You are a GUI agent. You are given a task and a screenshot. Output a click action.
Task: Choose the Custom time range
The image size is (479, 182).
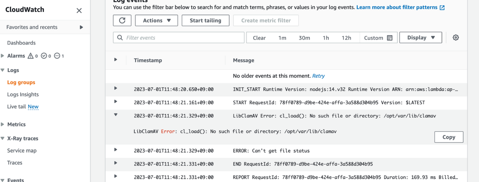378,38
